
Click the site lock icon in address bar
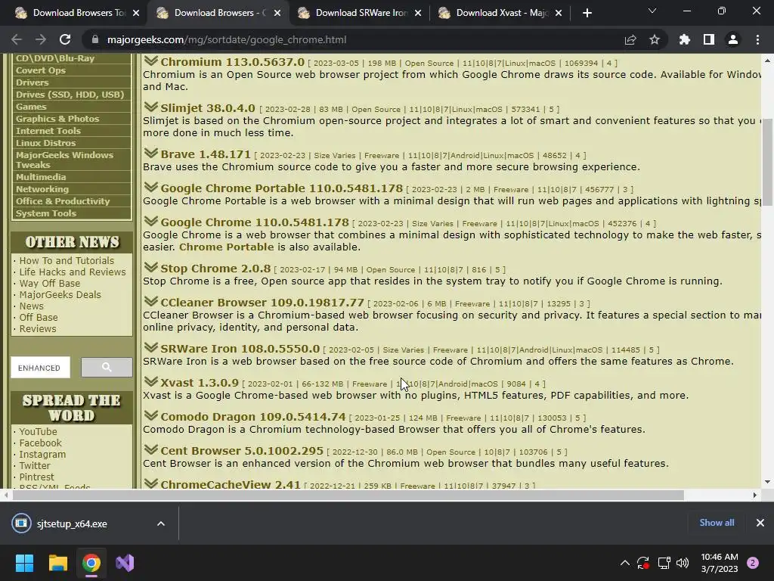[95, 39]
